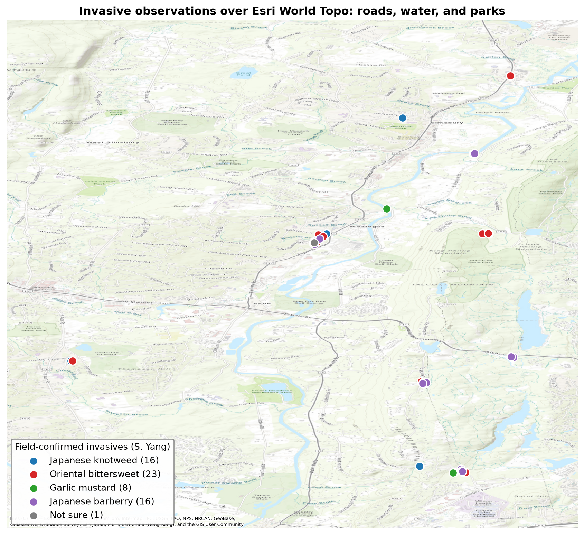Select the 'Oriental bittersweet (23)' legend label
The image size is (584, 535).
click(105, 474)
